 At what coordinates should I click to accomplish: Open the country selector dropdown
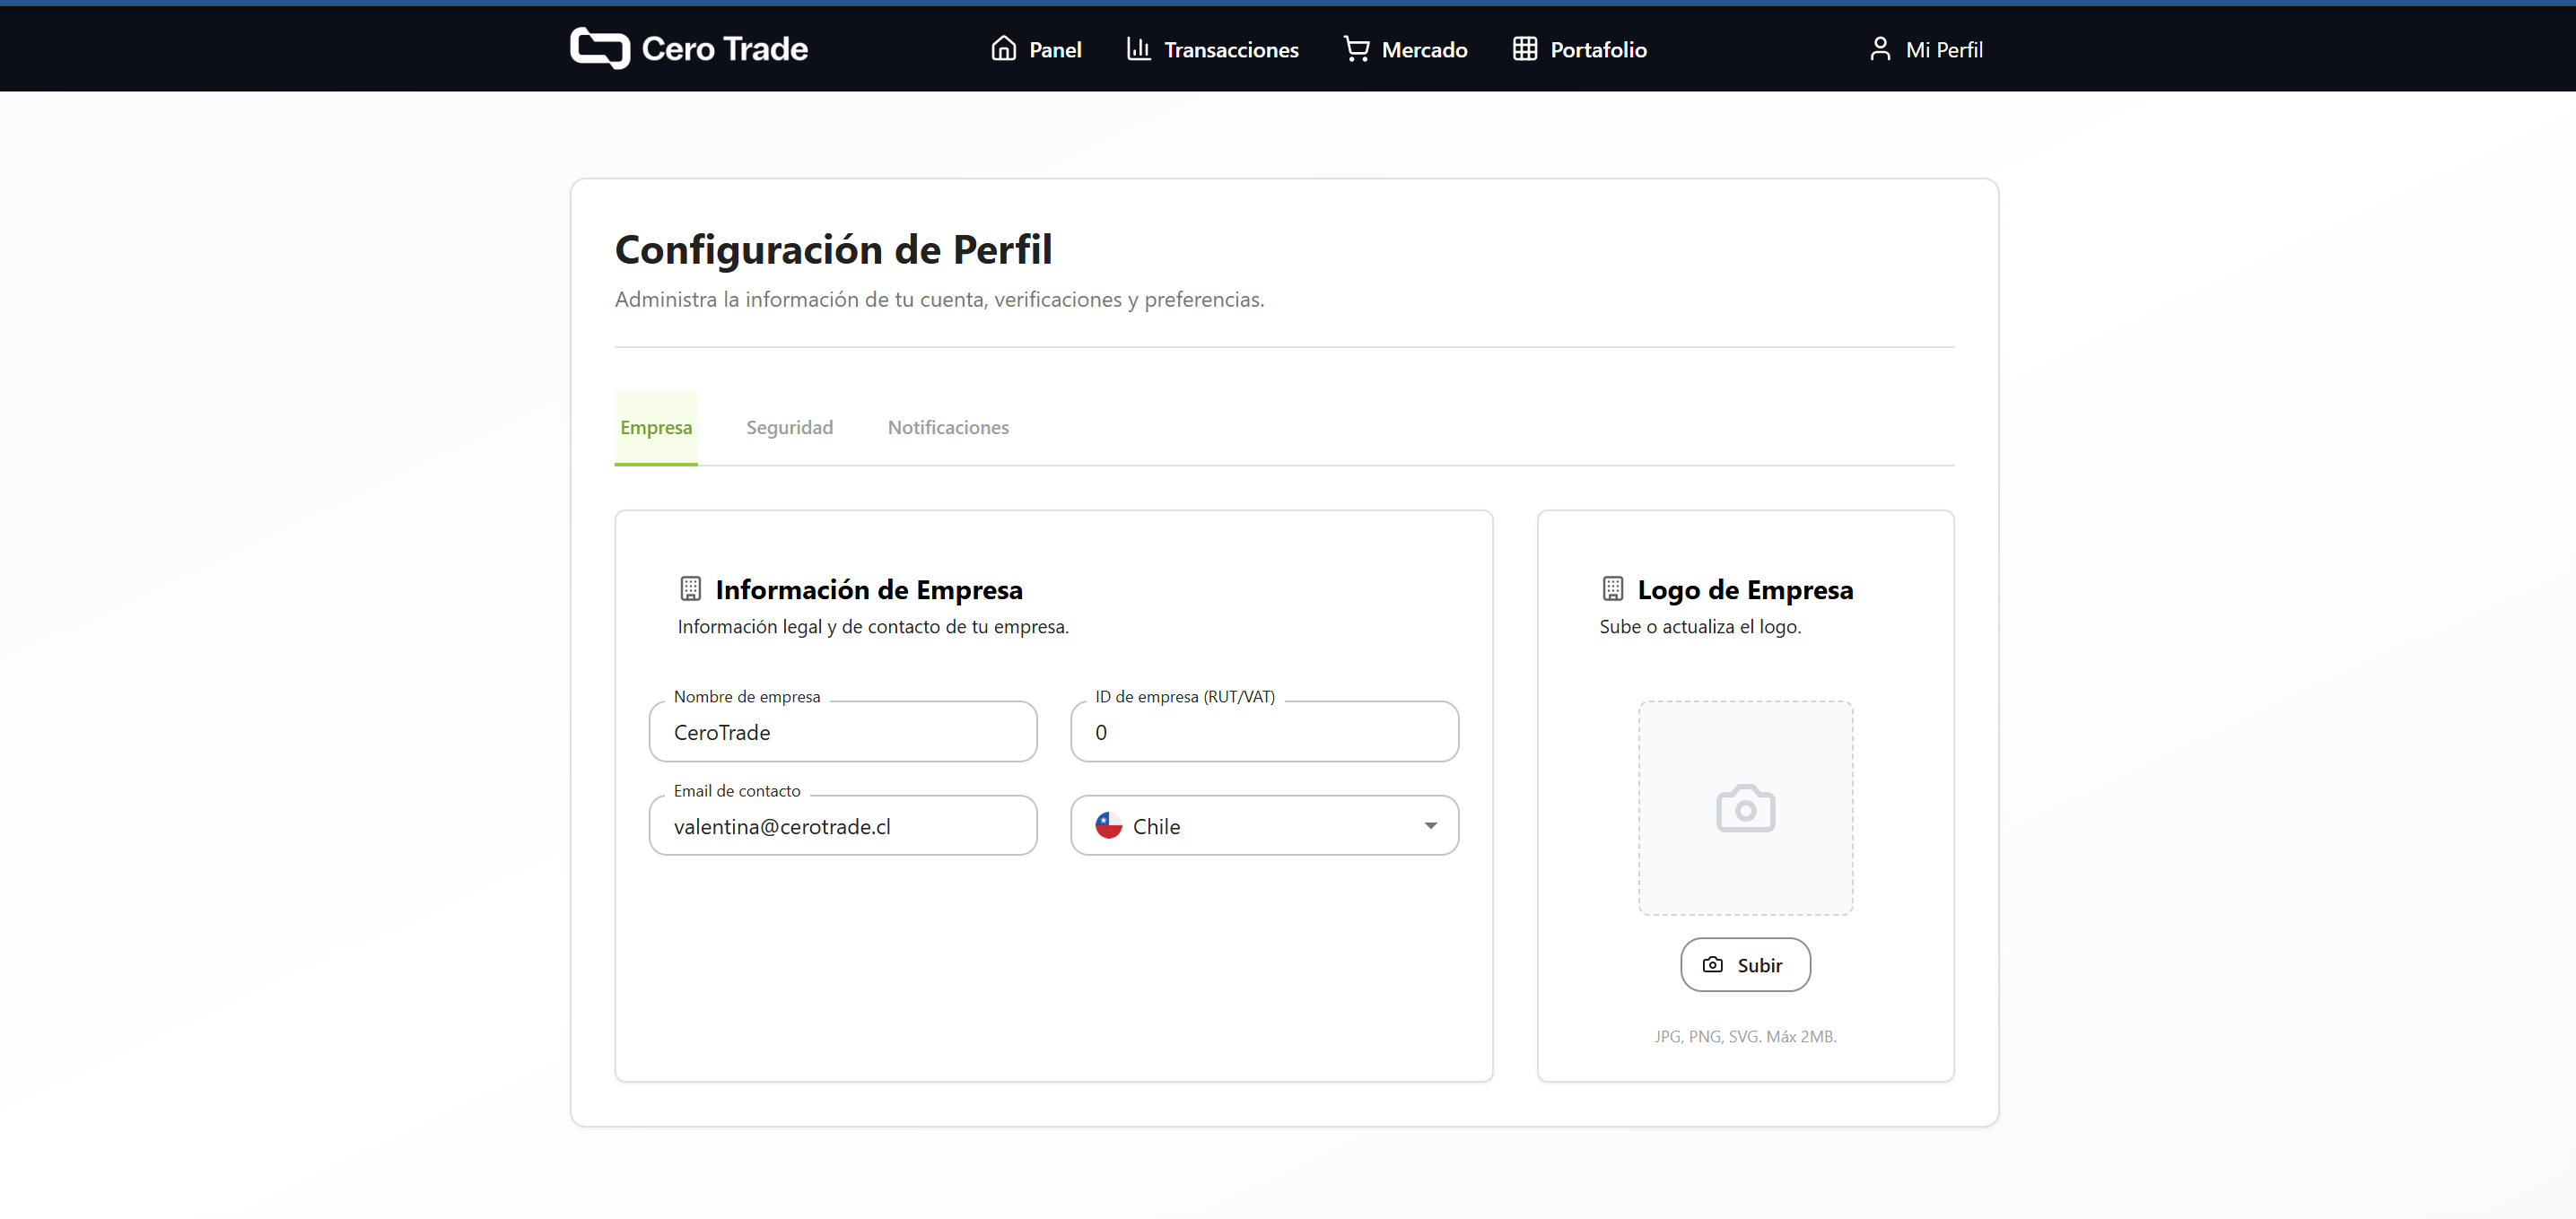coord(1264,825)
